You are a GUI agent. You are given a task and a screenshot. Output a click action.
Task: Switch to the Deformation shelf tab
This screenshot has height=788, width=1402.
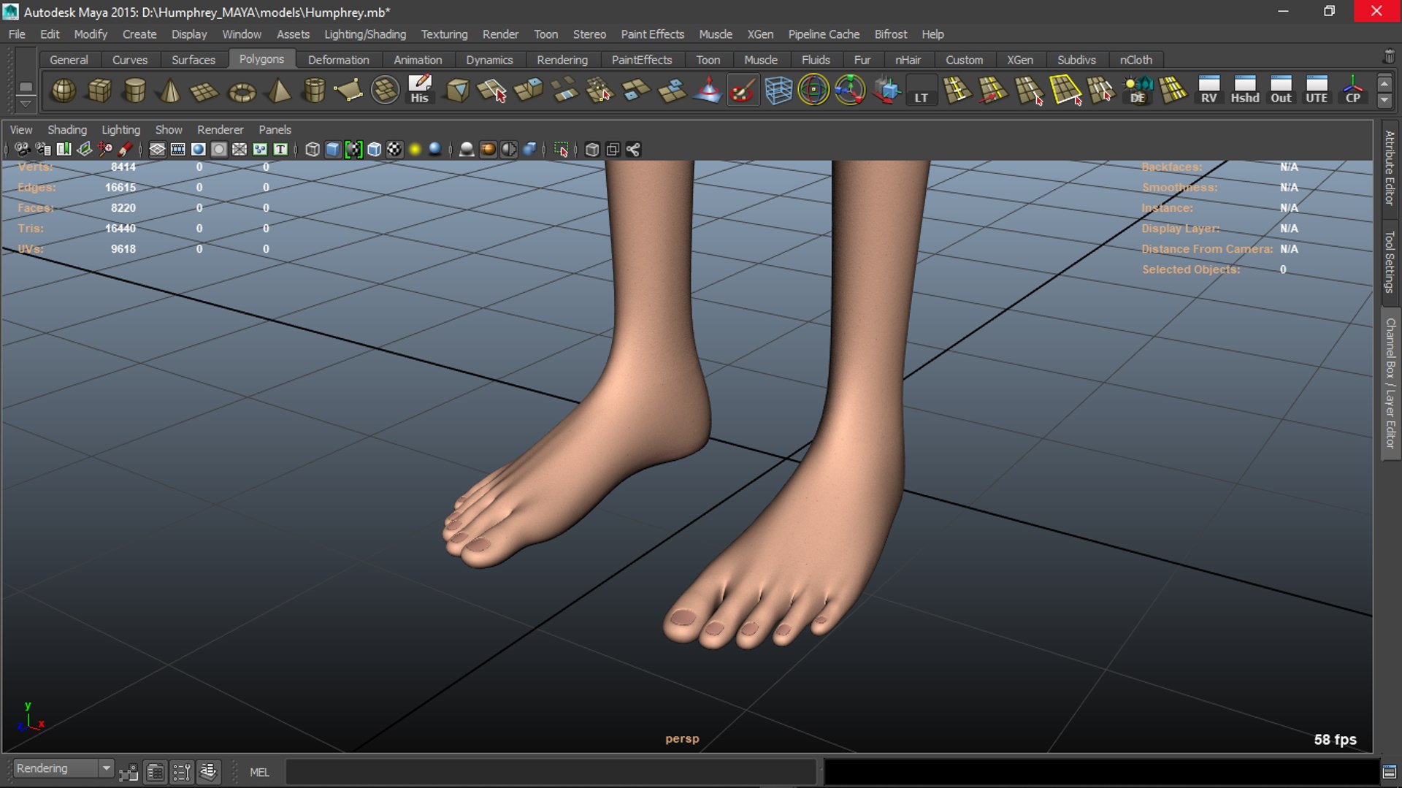[338, 60]
